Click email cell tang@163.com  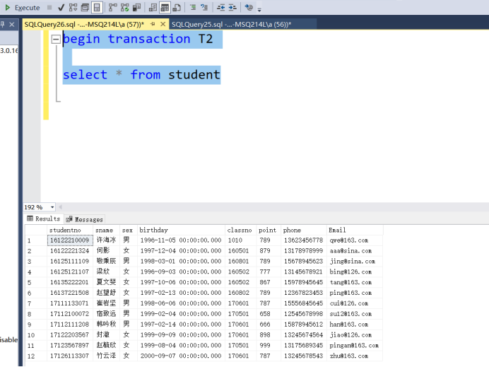point(355,282)
